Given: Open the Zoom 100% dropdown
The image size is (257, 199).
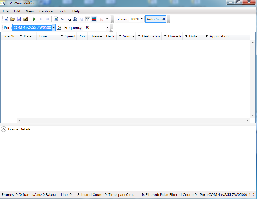Looking at the screenshot, I should [141, 19].
